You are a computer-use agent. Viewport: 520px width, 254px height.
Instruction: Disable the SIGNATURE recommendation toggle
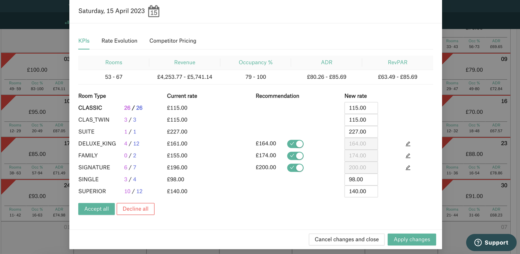295,167
